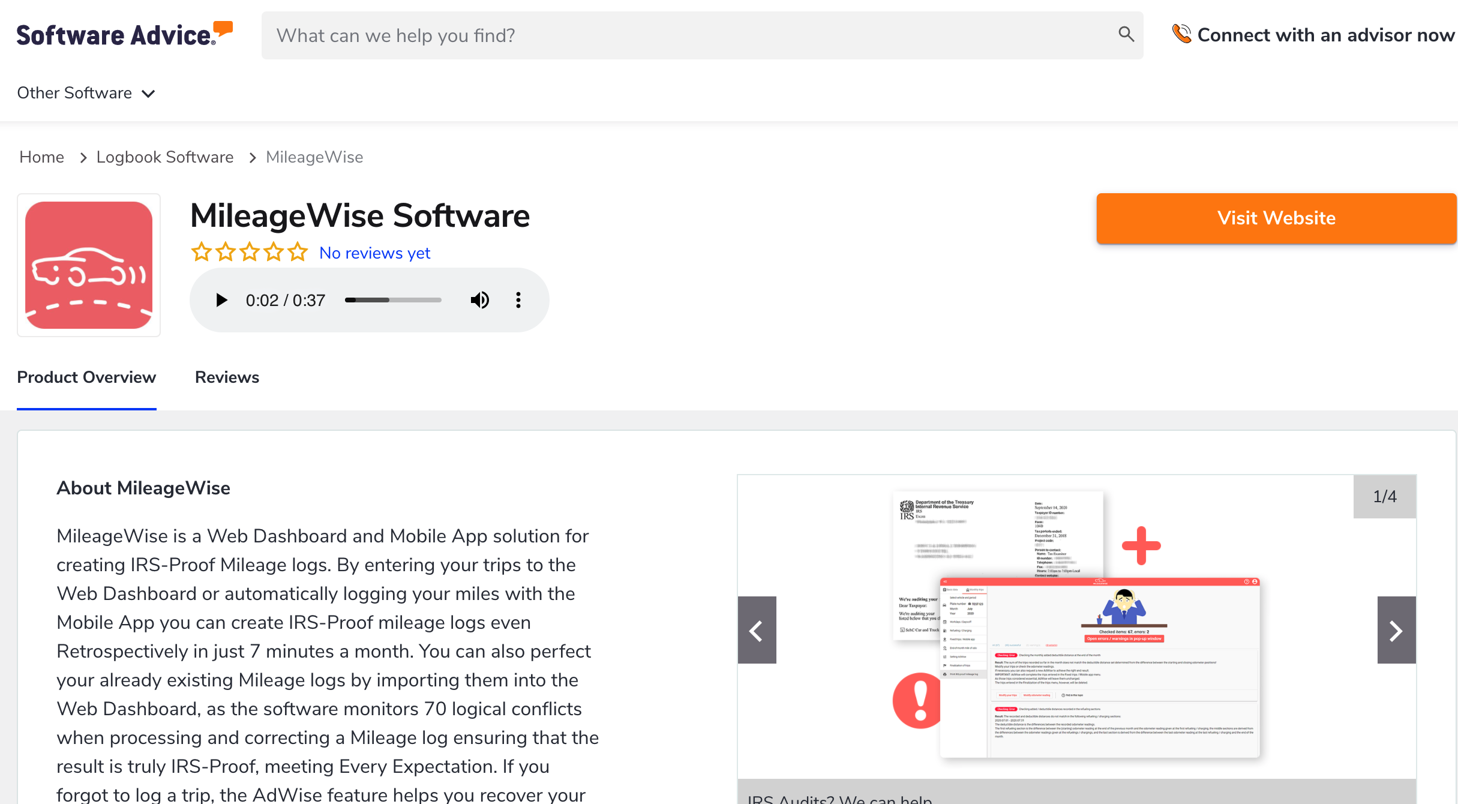The image size is (1458, 804).
Task: Mute the audio player volume
Action: (479, 300)
